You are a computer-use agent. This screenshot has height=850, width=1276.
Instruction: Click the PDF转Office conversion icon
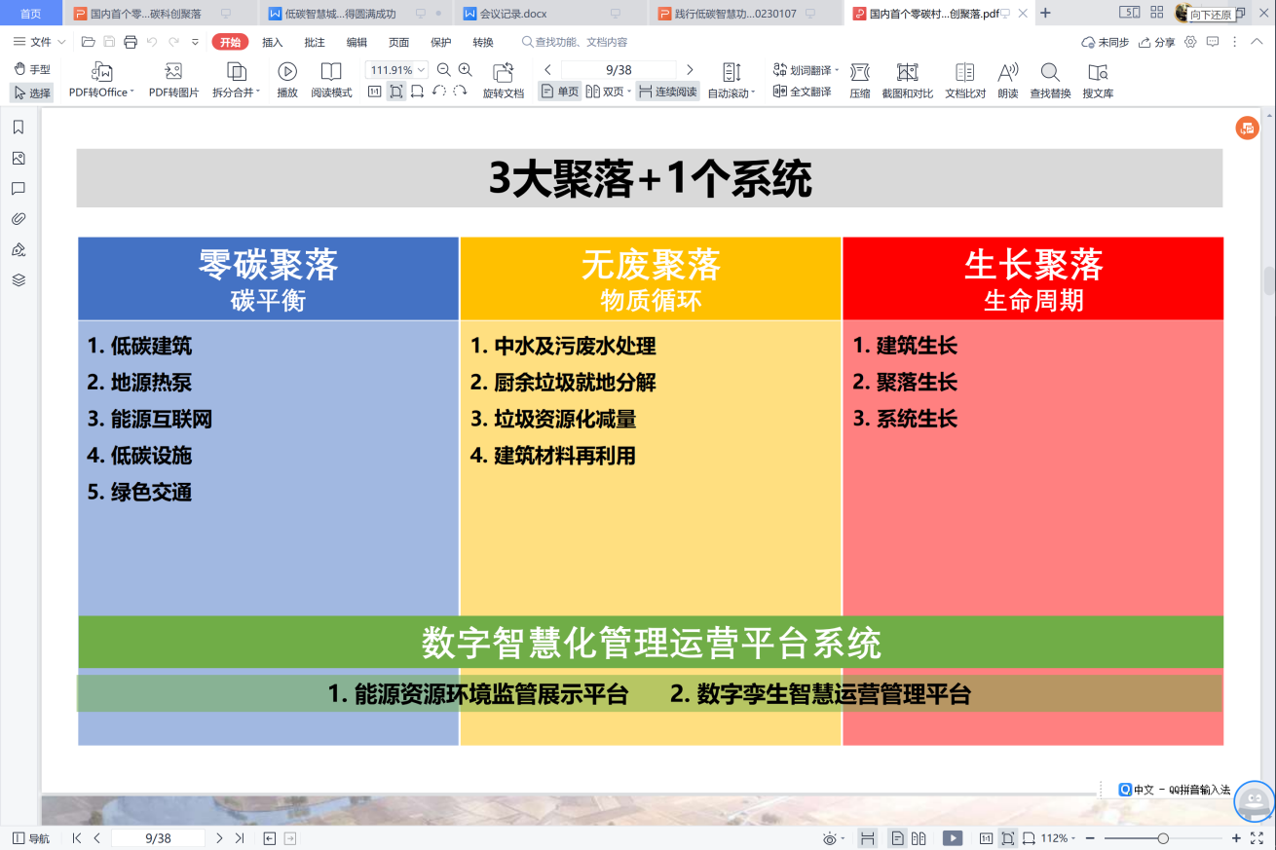(101, 72)
